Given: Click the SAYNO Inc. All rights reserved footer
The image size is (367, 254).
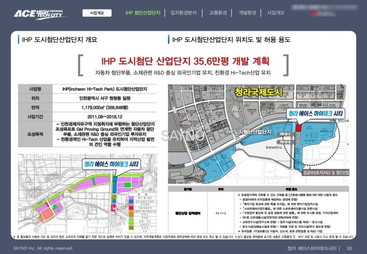Looking at the screenshot, I should (x=43, y=248).
